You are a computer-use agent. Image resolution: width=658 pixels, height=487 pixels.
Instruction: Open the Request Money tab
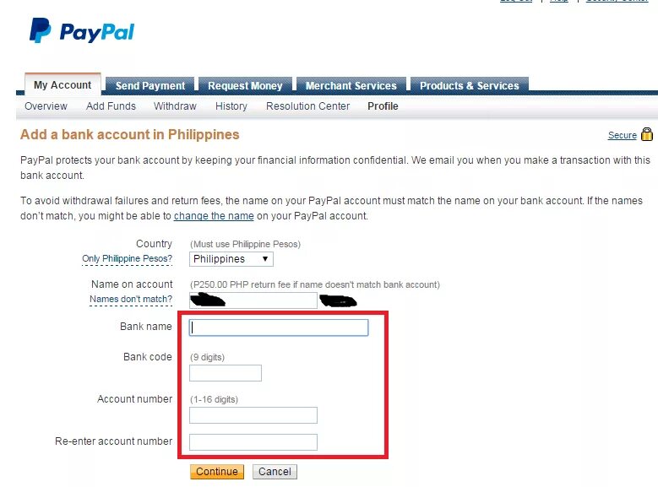click(245, 85)
